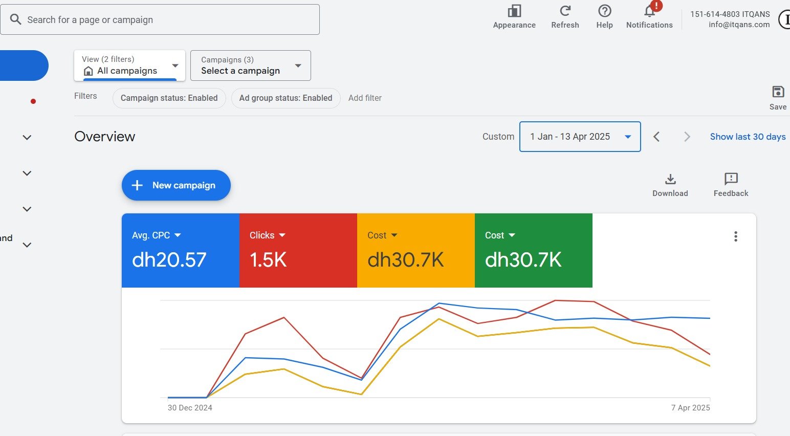Image resolution: width=790 pixels, height=436 pixels.
Task: Click Show last 30 days link
Action: (x=748, y=137)
